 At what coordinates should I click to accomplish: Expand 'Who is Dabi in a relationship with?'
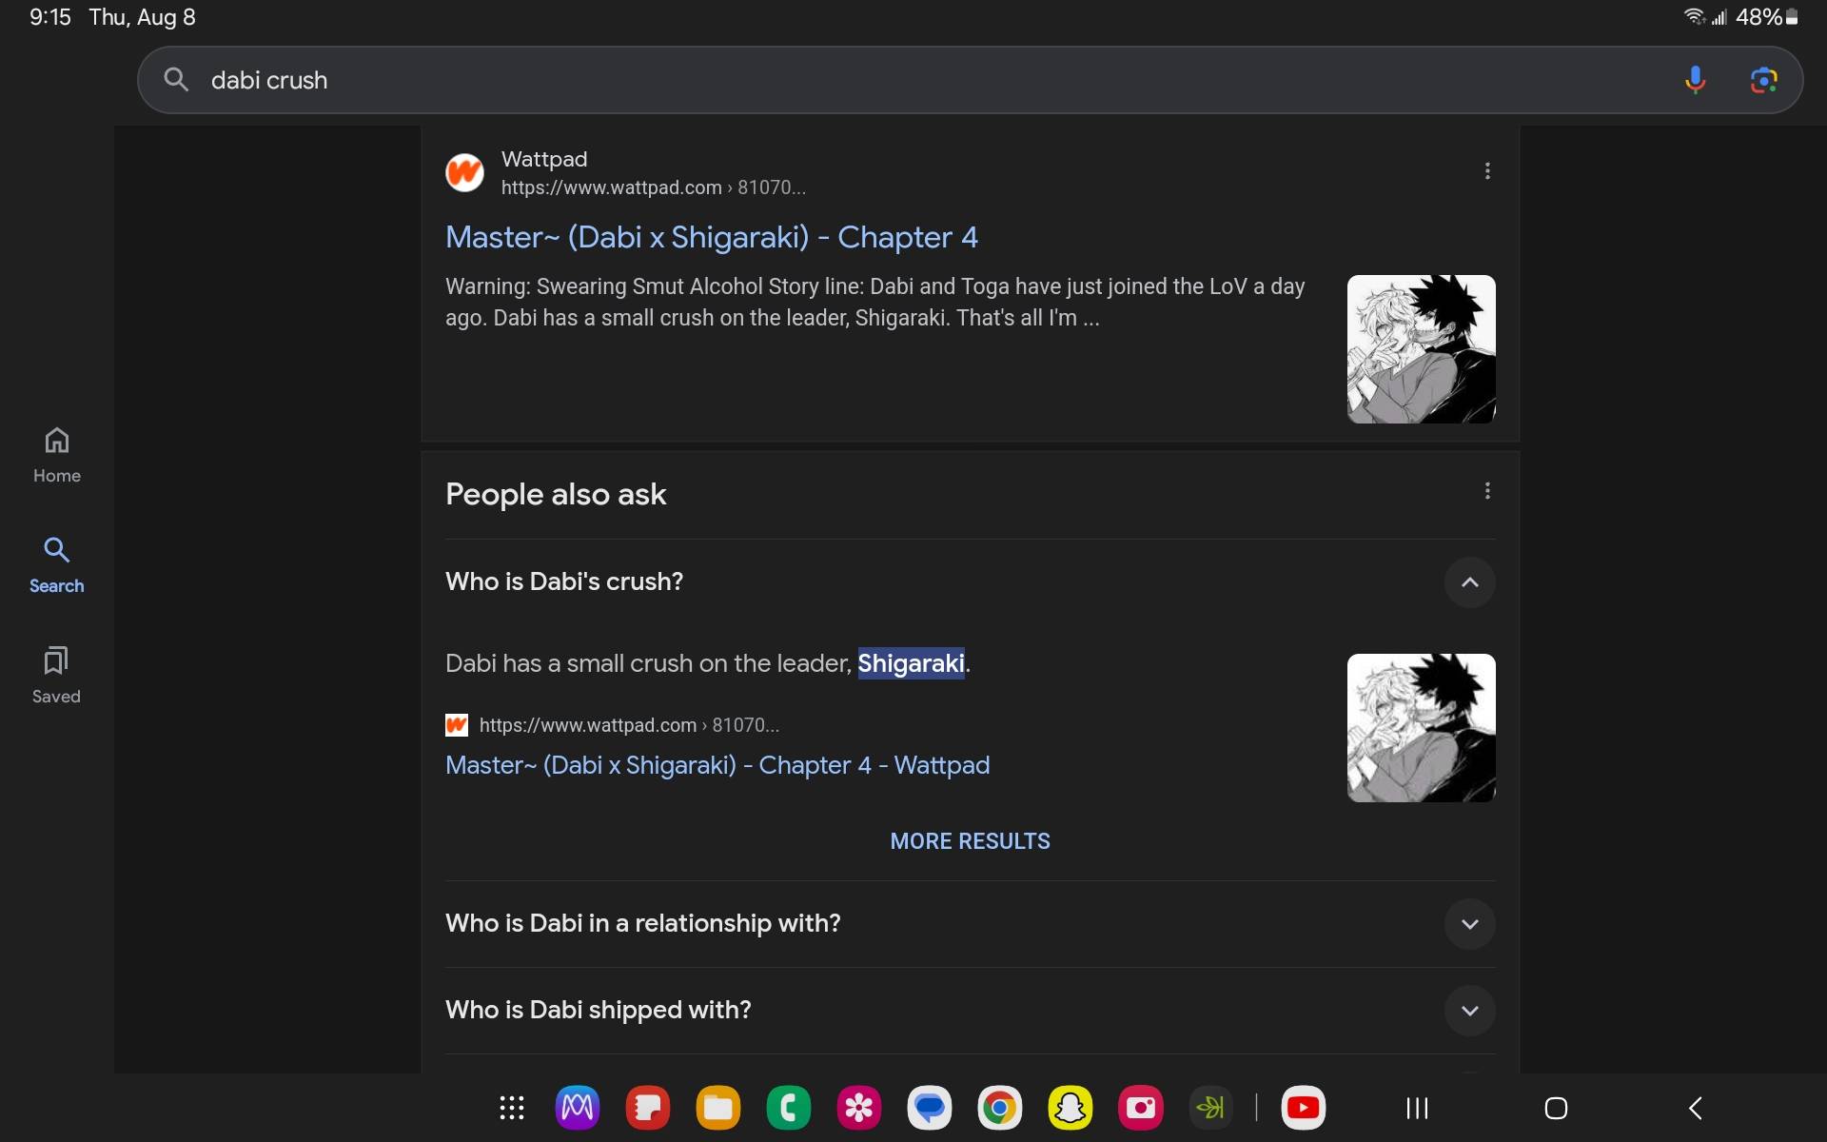pos(1469,924)
